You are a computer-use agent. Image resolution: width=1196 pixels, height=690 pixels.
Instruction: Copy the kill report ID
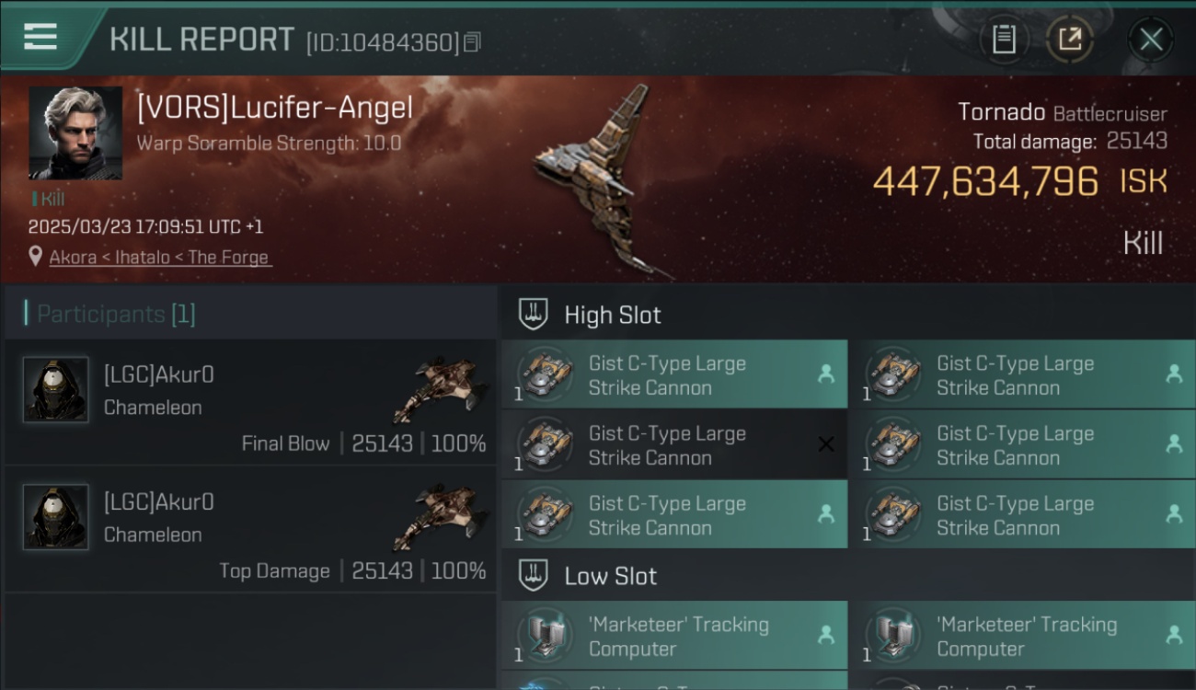(x=472, y=41)
